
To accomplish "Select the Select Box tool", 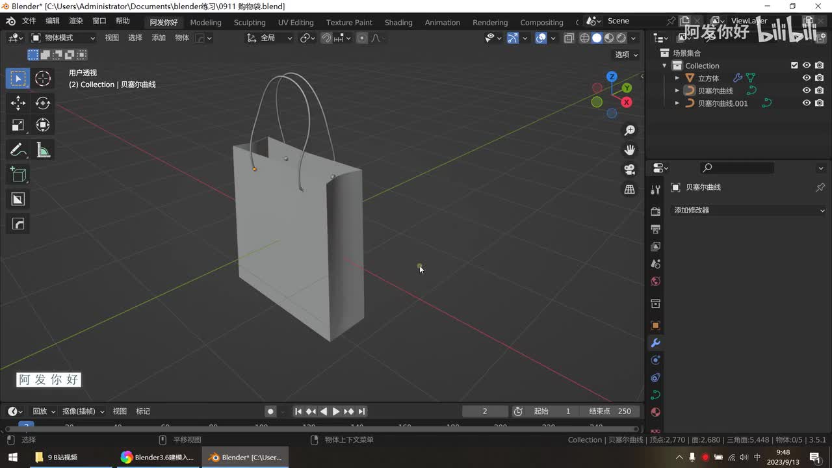I will (18, 79).
